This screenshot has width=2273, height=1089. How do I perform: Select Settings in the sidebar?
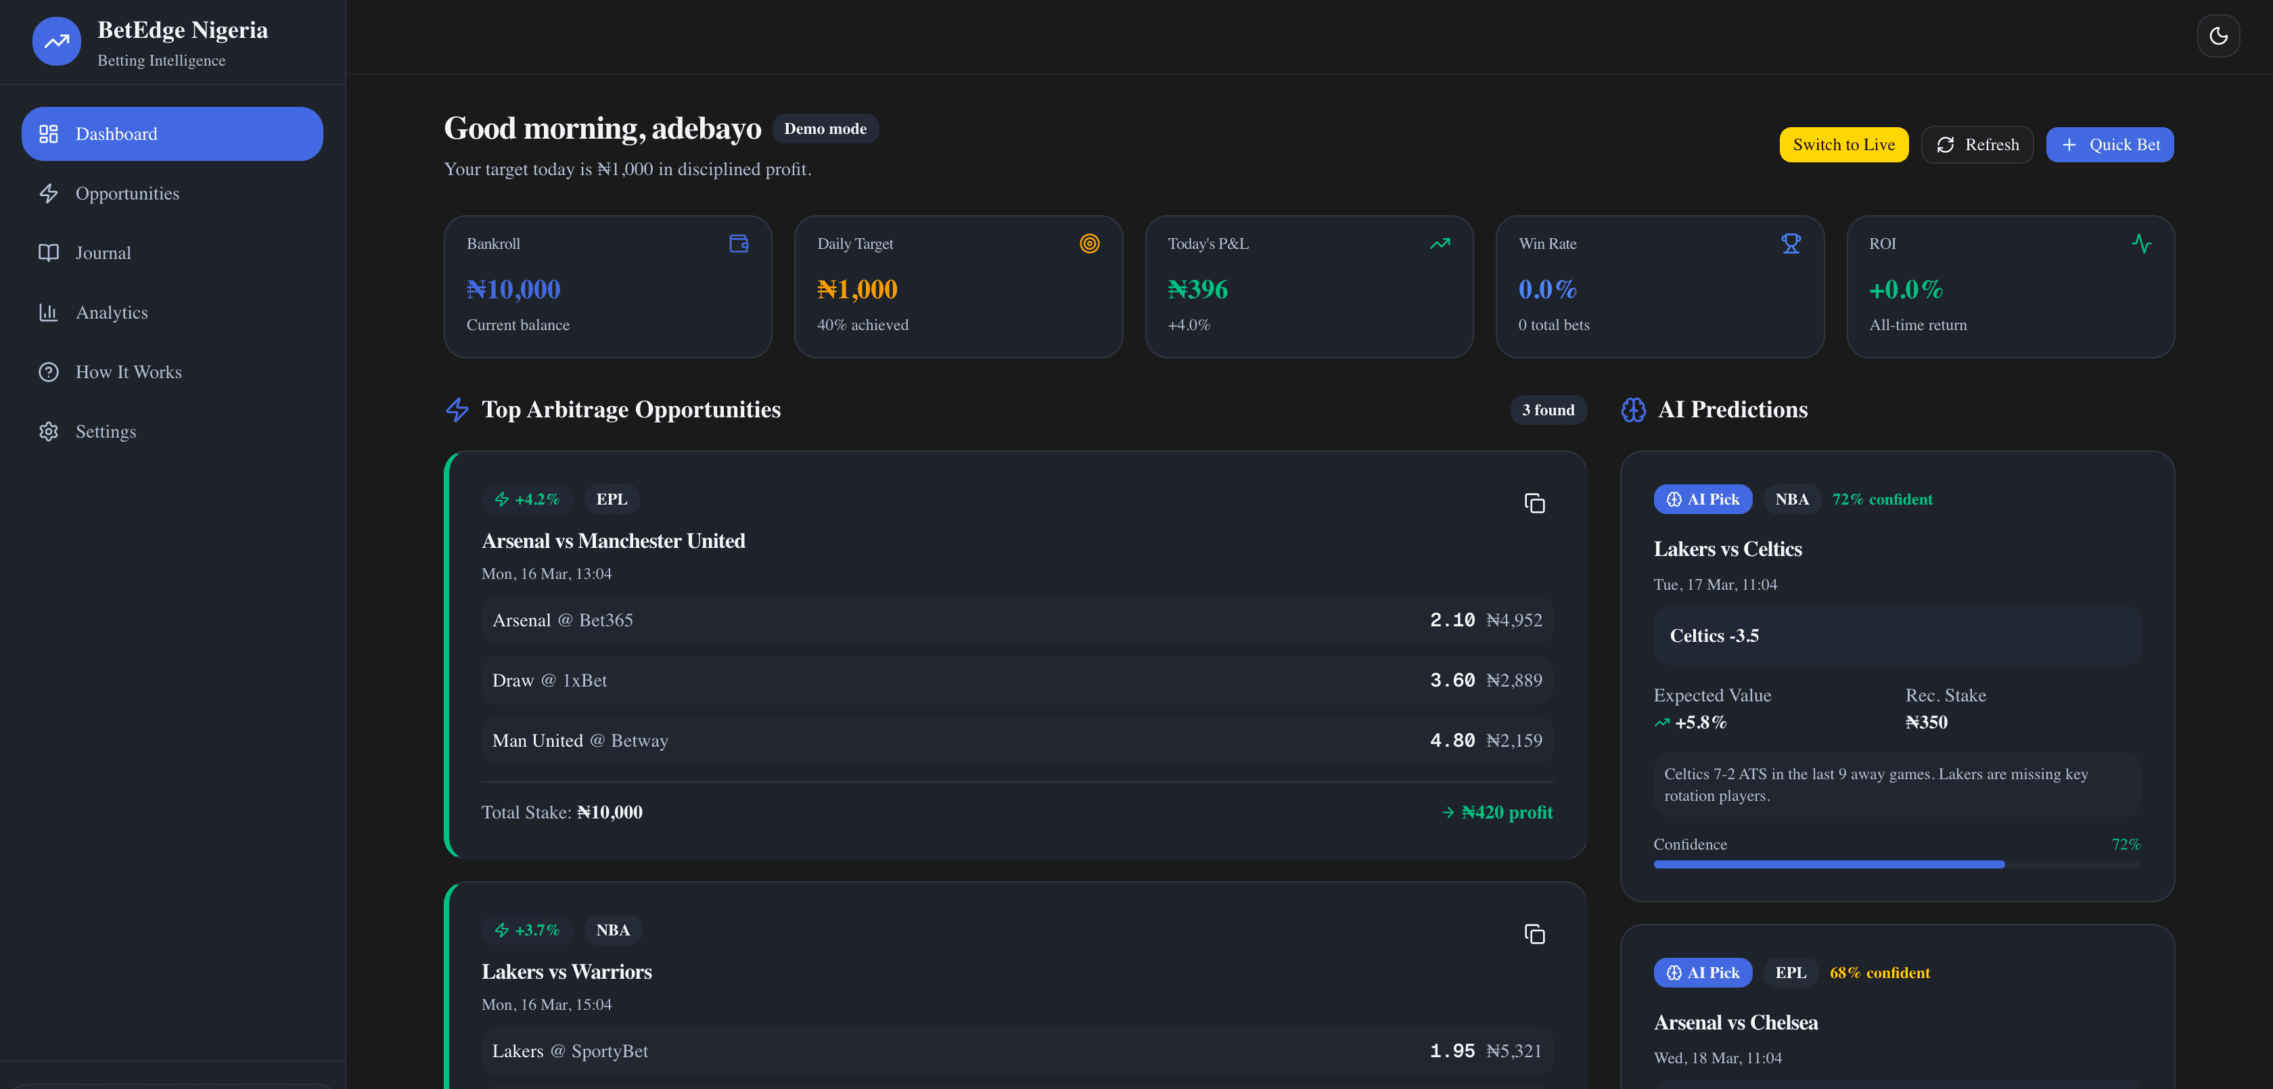point(49,432)
